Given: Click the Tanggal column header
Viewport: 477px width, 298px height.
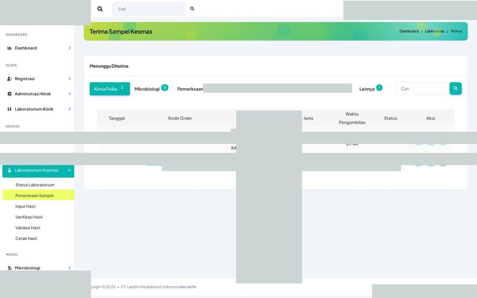Looking at the screenshot, I should [117, 118].
